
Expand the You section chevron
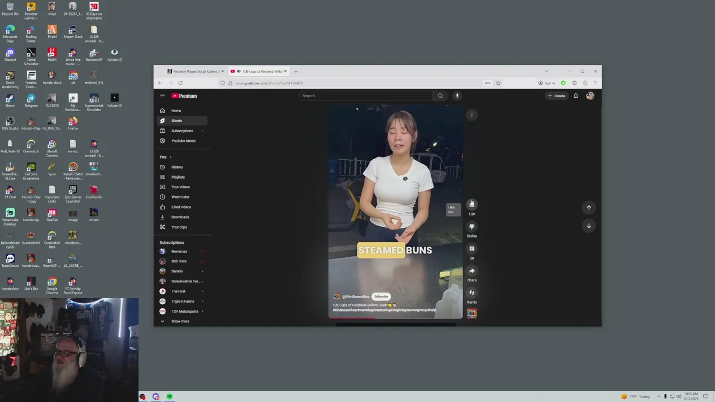pyautogui.click(x=170, y=157)
